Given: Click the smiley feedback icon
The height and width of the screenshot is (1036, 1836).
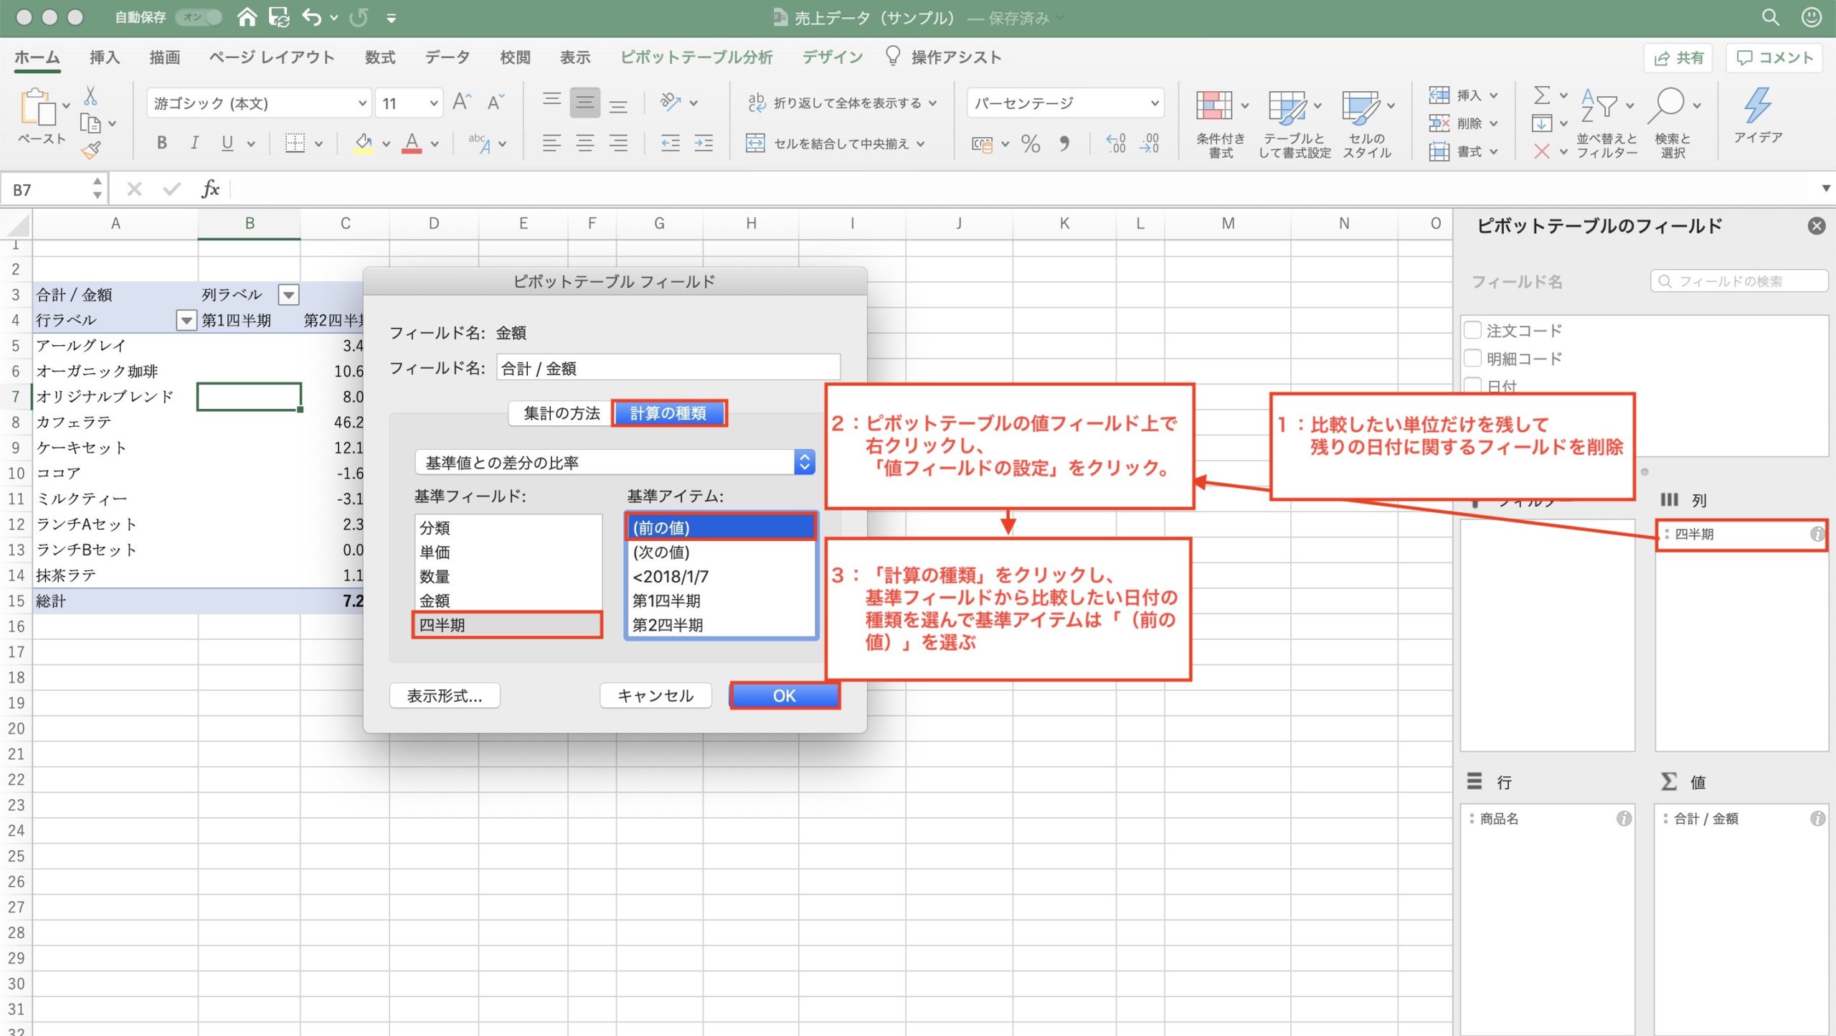Looking at the screenshot, I should pyautogui.click(x=1812, y=17).
